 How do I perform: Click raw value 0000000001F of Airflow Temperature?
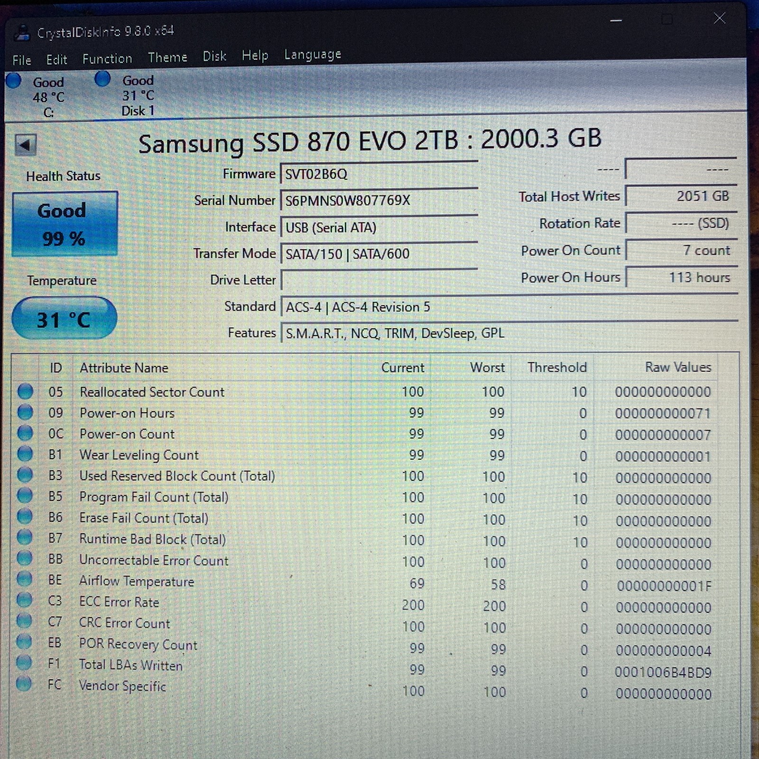tap(664, 586)
